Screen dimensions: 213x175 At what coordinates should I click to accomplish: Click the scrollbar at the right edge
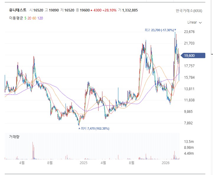tap(212, 27)
